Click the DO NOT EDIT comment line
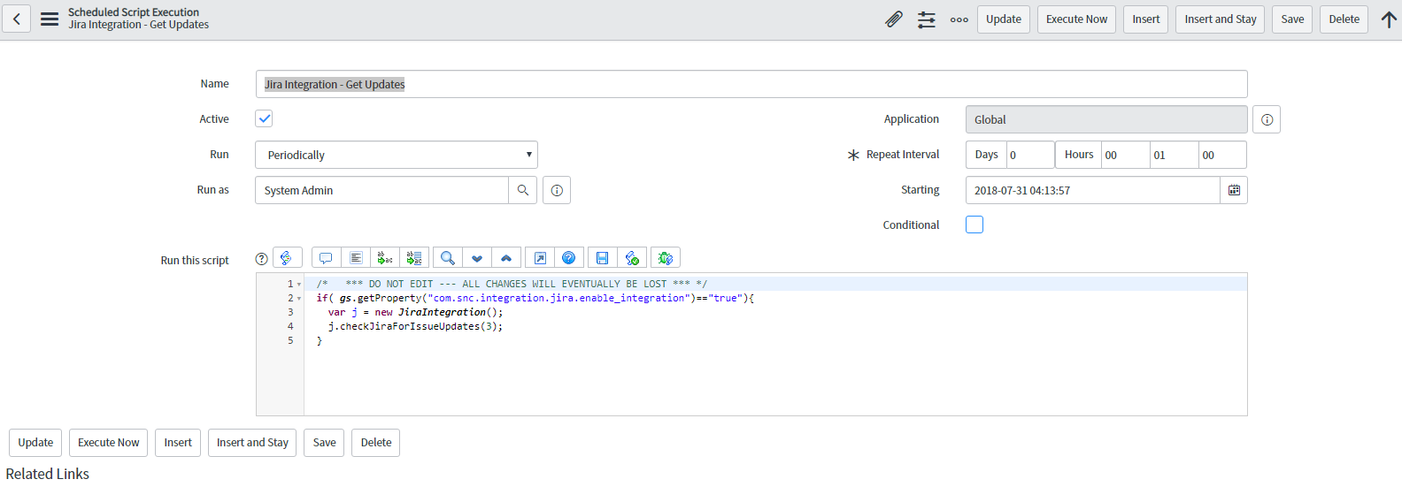 (512, 284)
